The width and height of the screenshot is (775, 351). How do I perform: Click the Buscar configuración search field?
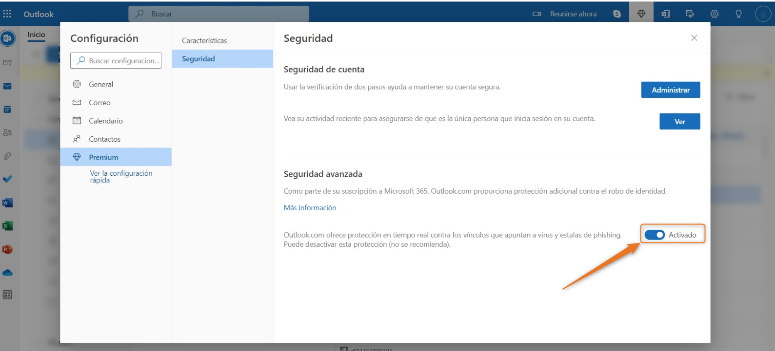pyautogui.click(x=116, y=60)
